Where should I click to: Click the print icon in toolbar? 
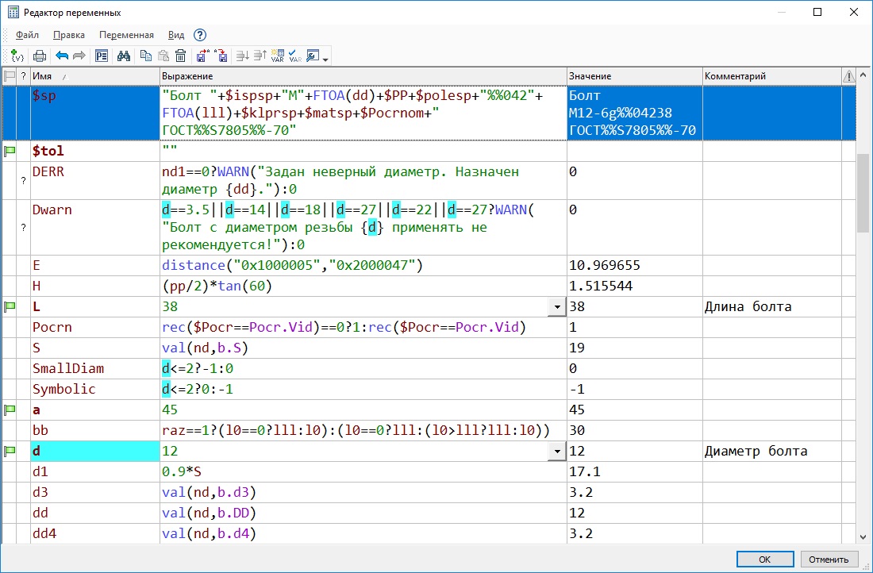click(x=40, y=56)
